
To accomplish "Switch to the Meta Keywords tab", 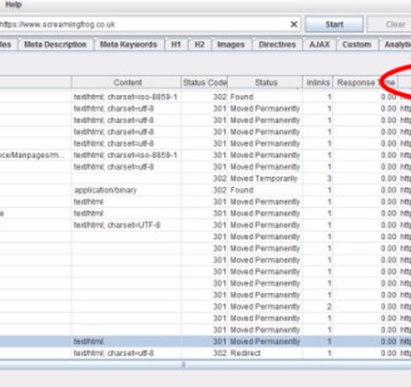I will [x=128, y=45].
